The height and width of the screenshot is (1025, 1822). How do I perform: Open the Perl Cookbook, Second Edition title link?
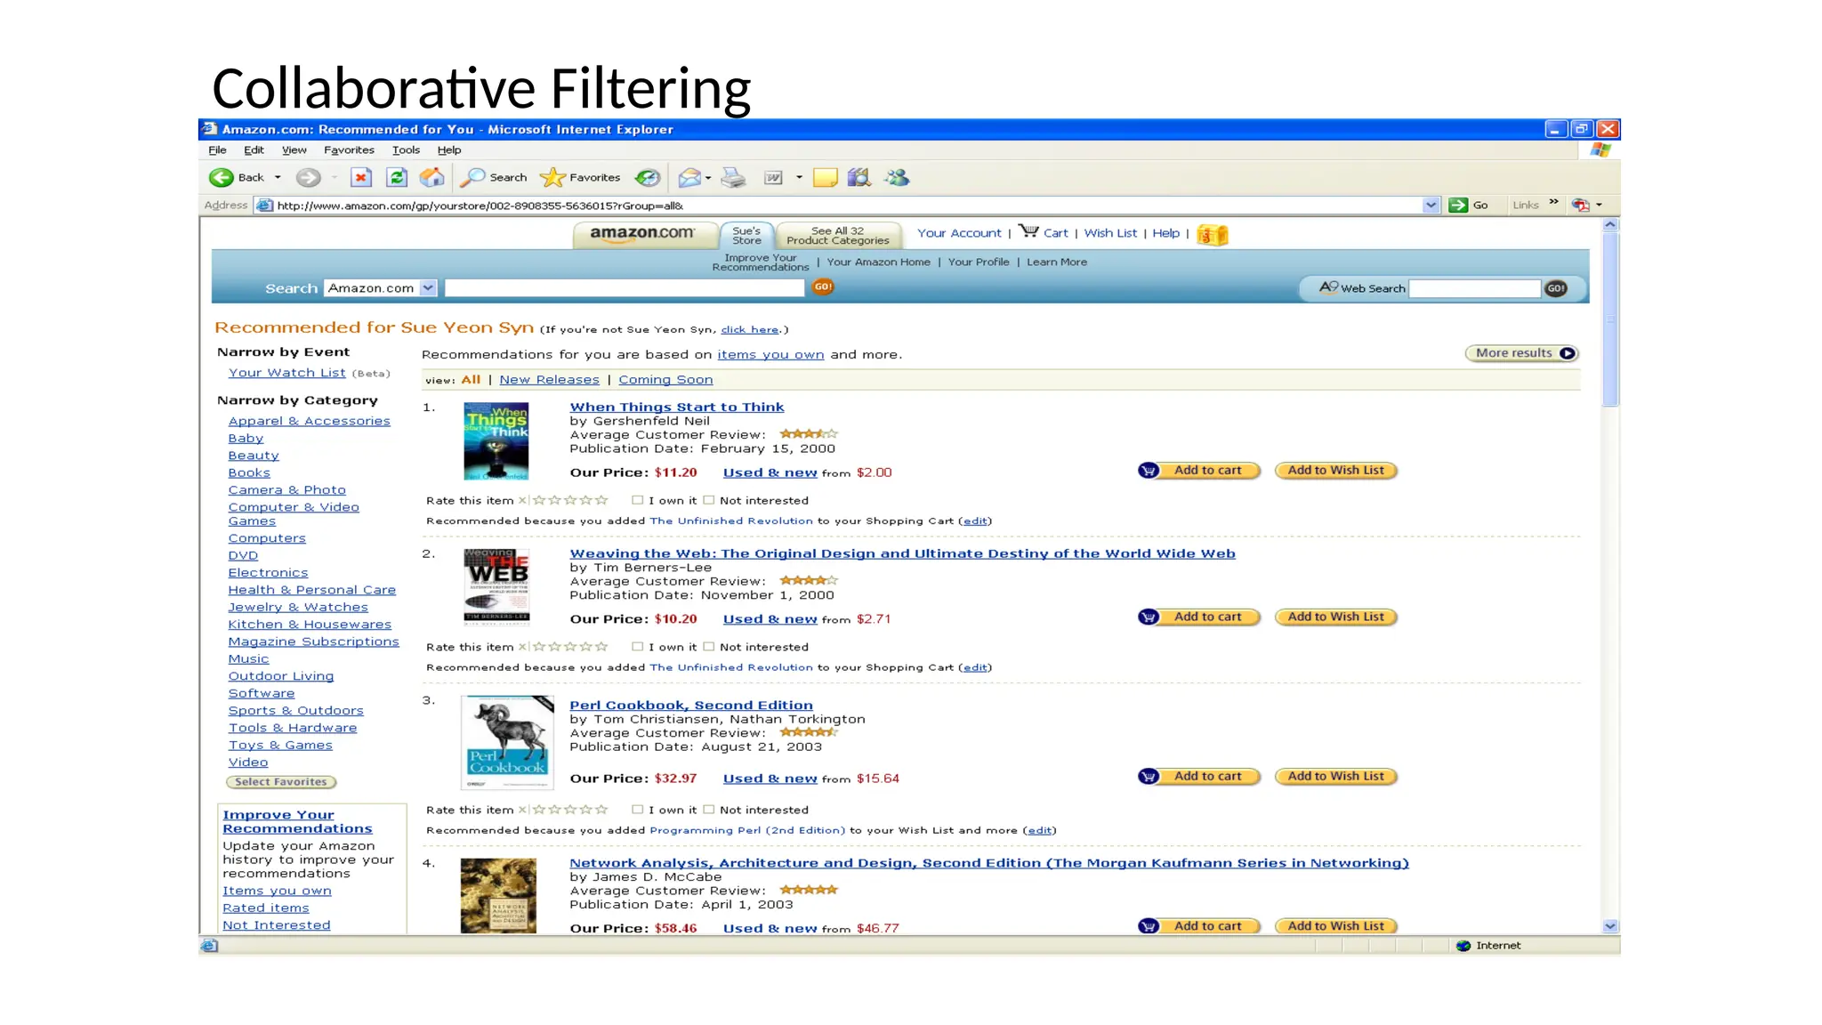[x=691, y=705]
